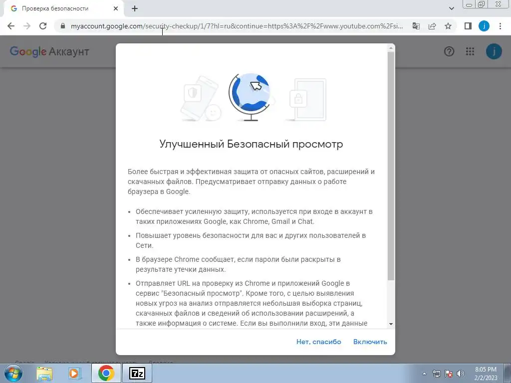This screenshot has height=383, width=511.
Task: Open the Google apps grid
Action: click(x=470, y=51)
